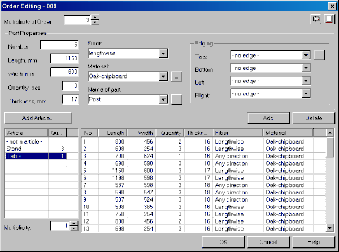This screenshot has width=339, height=252.
Task: Open the Right edging dropdown
Action: click(306, 94)
